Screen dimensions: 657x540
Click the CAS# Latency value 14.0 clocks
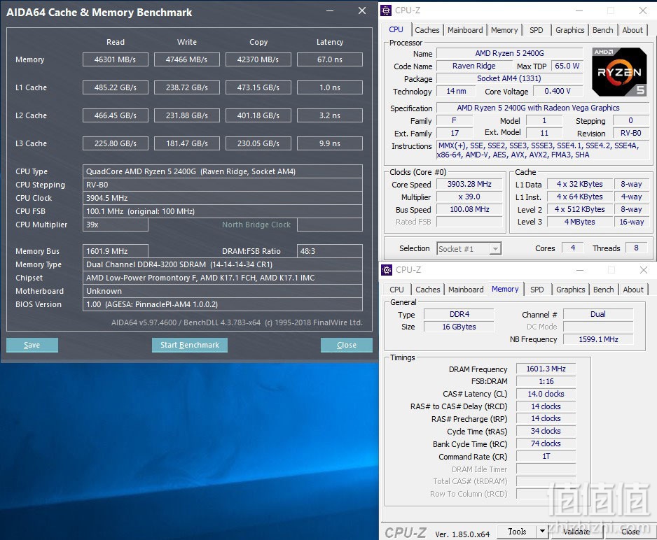click(546, 394)
